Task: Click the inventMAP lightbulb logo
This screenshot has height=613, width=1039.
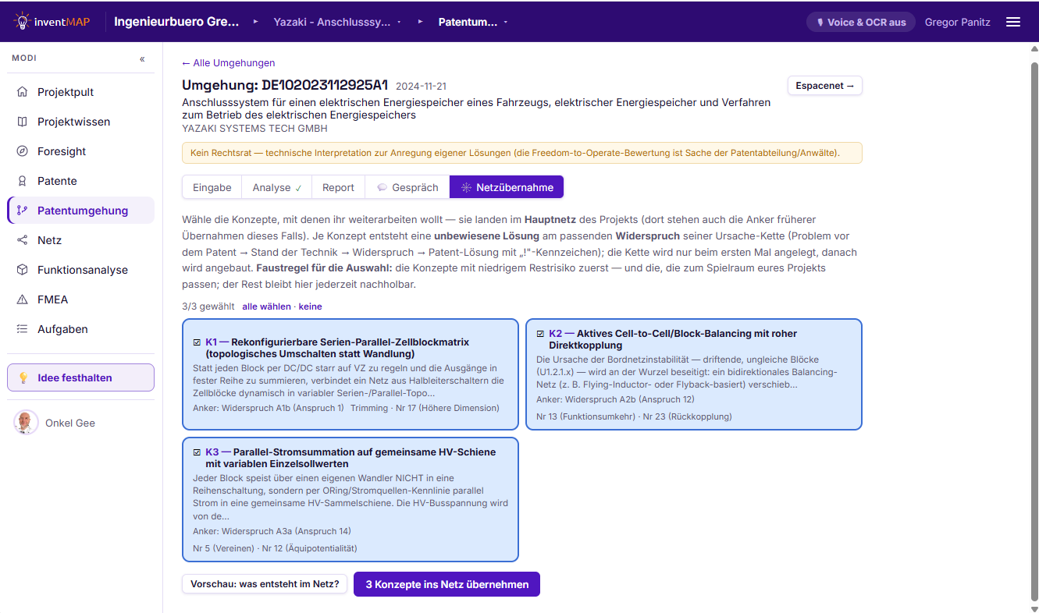Action: (23, 21)
